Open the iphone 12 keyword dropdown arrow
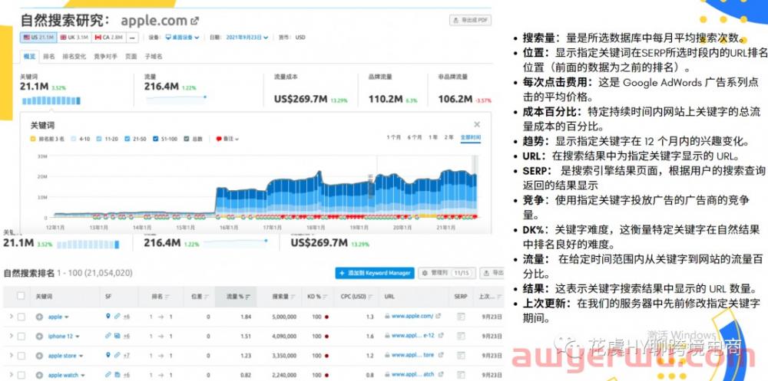The width and height of the screenshot is (768, 381). (x=77, y=337)
